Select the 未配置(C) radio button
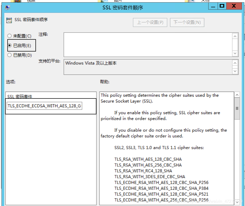The width and height of the screenshot is (245, 206). (9, 36)
